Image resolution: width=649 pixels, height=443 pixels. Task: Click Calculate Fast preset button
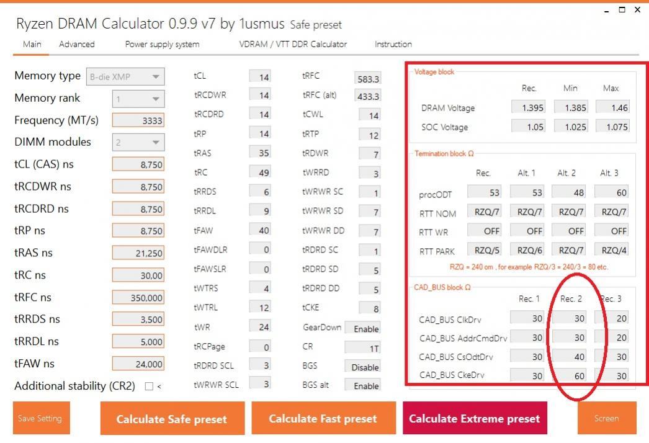coord(323,419)
